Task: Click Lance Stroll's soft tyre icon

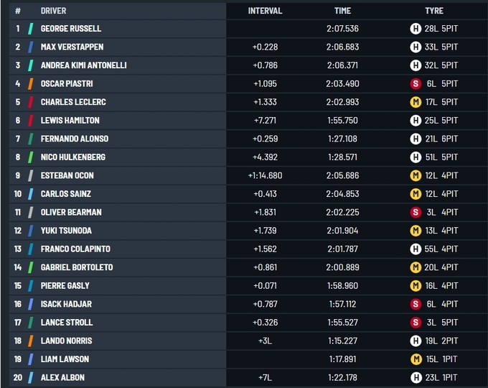Action: 415,322
